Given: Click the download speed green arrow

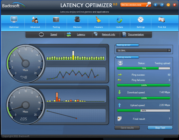Looking at the screenshot, I should pos(119,92).
